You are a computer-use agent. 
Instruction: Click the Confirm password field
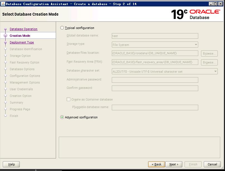pos(155,88)
